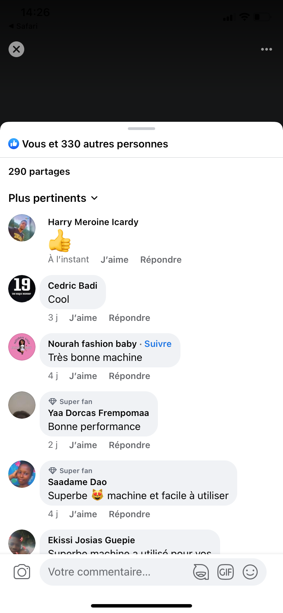Follow Nourah fashion baby via Suivre
Viewport: 283px width, 613px height.
coord(158,344)
